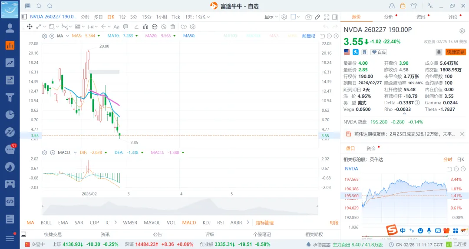Enable the magnet snap tool
This screenshot has height=249, width=469.
[145, 27]
